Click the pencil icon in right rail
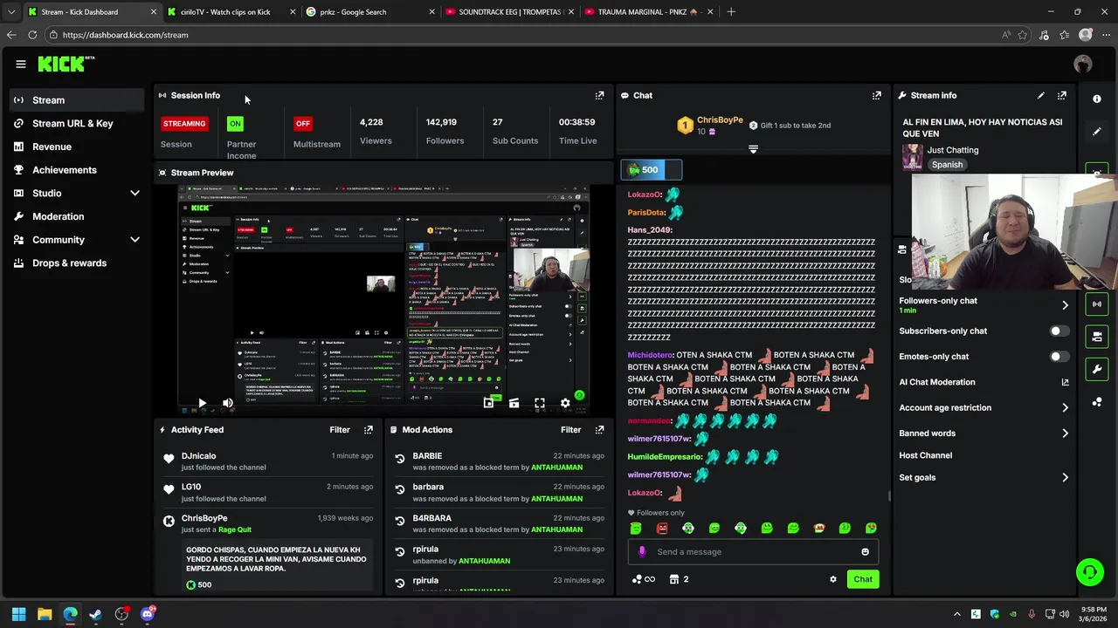Viewport: 1118px width, 628px height. (x=1097, y=132)
